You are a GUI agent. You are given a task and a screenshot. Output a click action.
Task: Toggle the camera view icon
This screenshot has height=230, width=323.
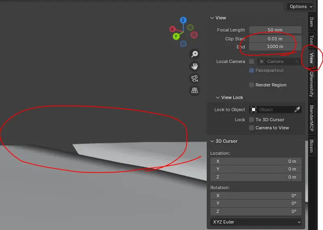point(195,78)
